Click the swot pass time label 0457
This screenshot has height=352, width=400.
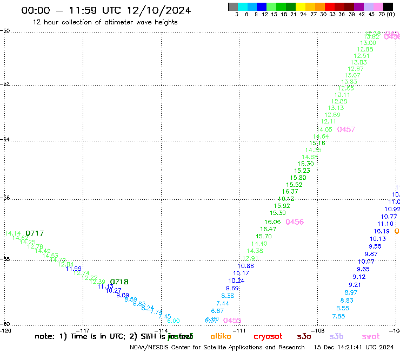point(346,129)
